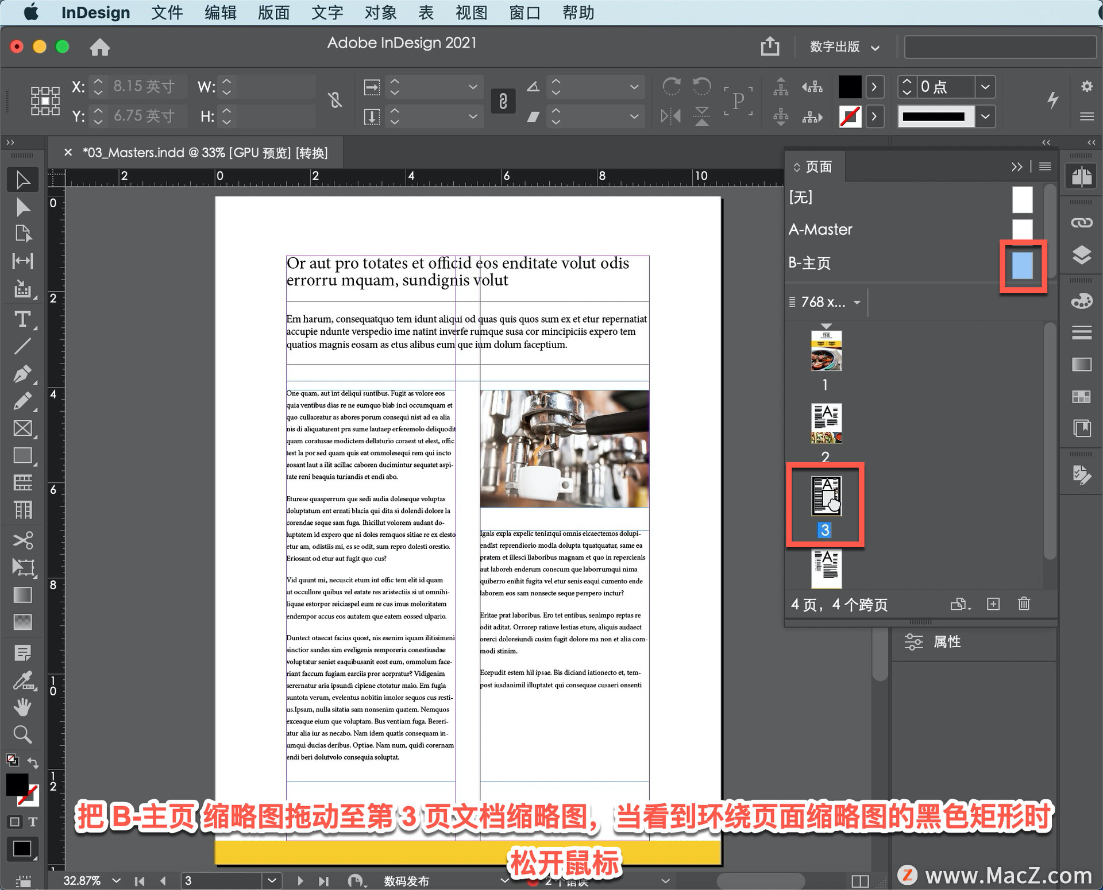
Task: Delete selected page with trash button
Action: 1023,603
